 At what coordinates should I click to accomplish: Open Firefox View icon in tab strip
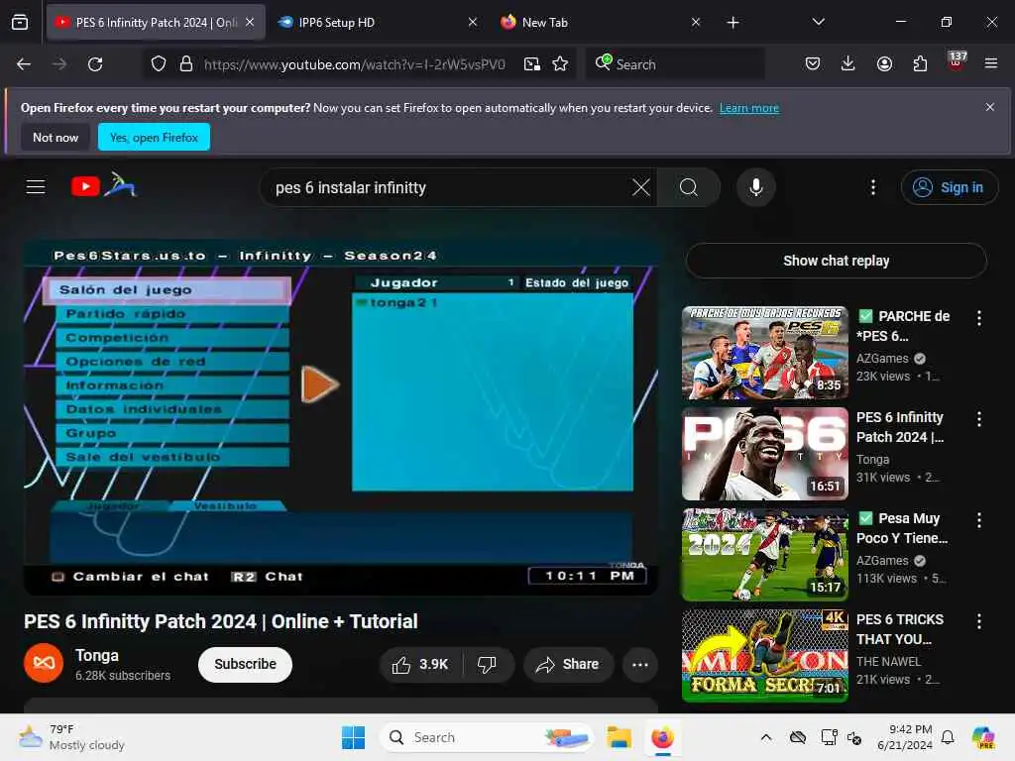click(20, 22)
